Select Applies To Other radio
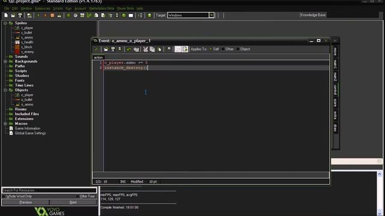Screen dimensions: 385x216 coord(223,49)
